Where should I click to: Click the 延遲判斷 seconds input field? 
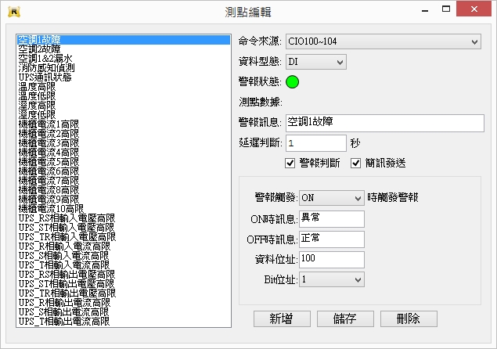(316, 143)
